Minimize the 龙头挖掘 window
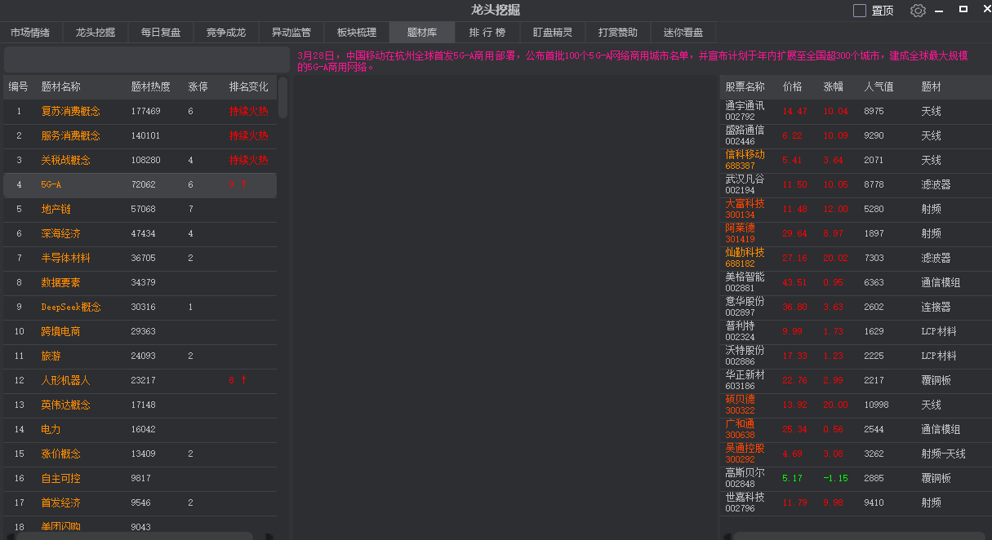This screenshot has height=540, width=992. pos(939,11)
